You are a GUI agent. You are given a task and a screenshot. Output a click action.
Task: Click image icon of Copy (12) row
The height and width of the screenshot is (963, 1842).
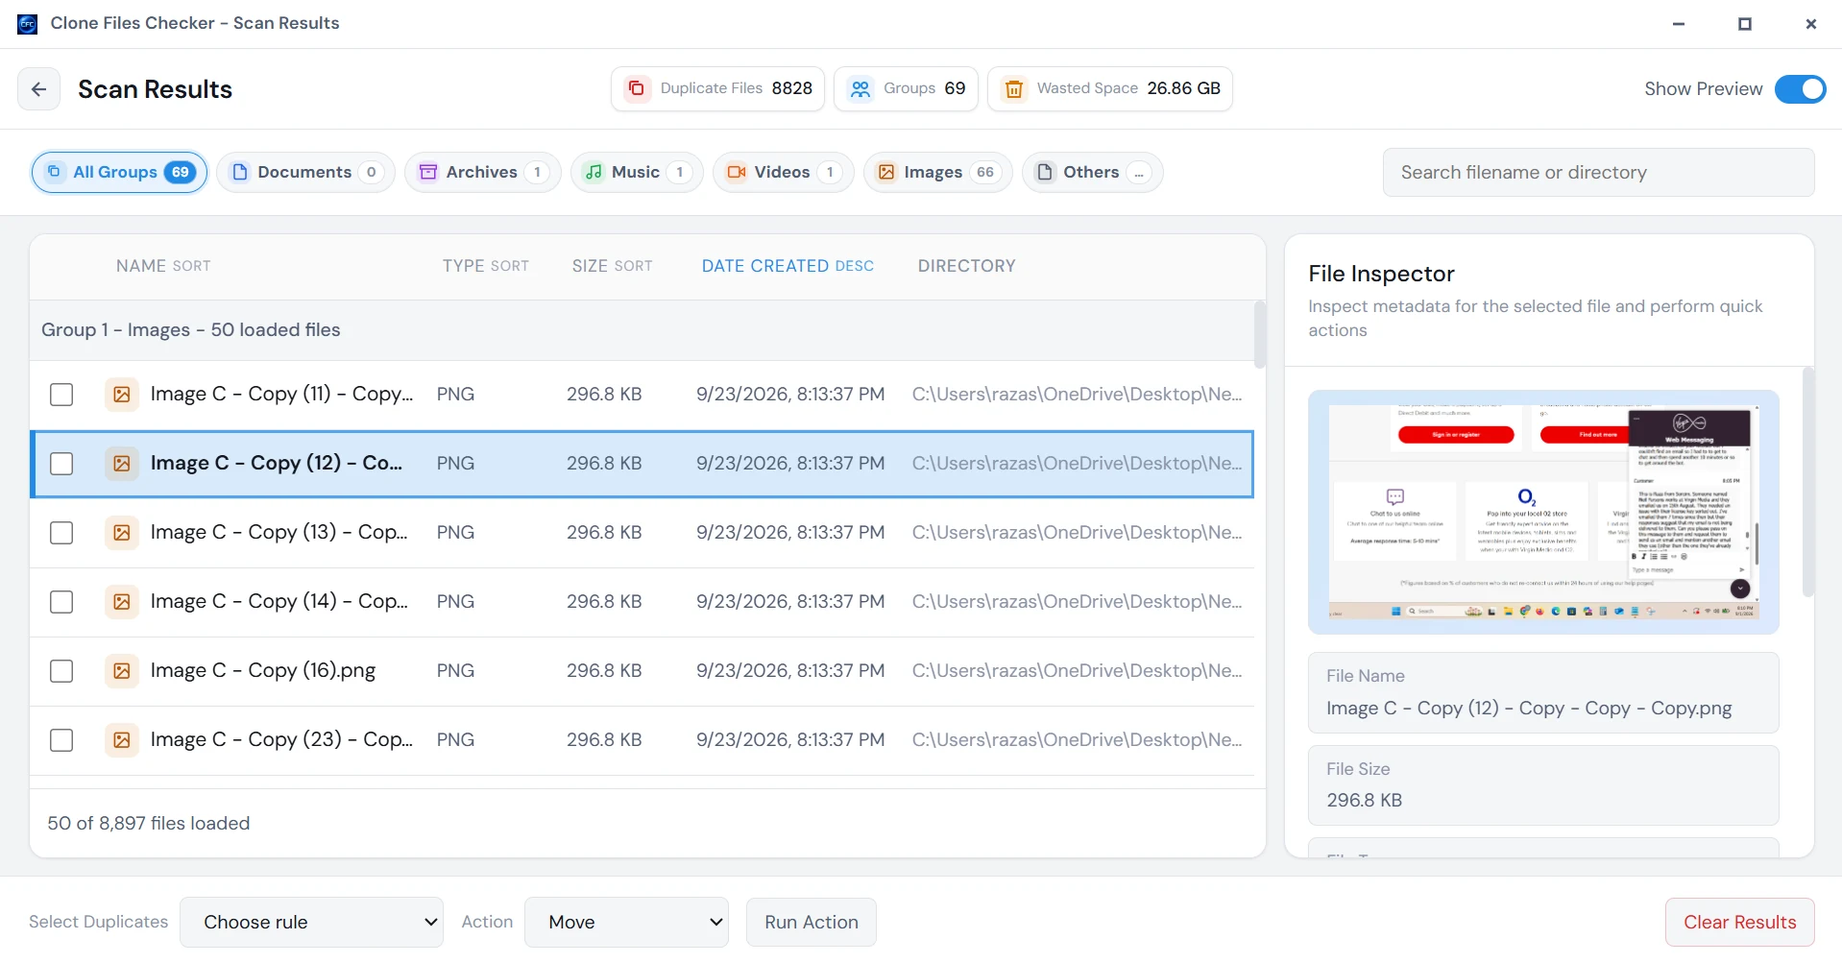122,464
